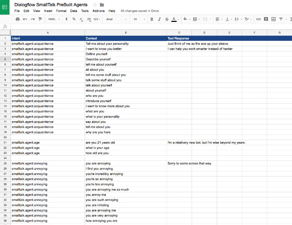292x225 pixels.
Task: Select row 20 header
Action: pyautogui.click(x=5, y=137)
